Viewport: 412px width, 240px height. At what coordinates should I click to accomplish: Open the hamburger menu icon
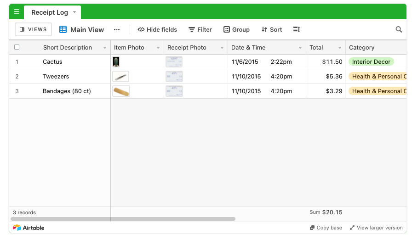[x=17, y=11]
